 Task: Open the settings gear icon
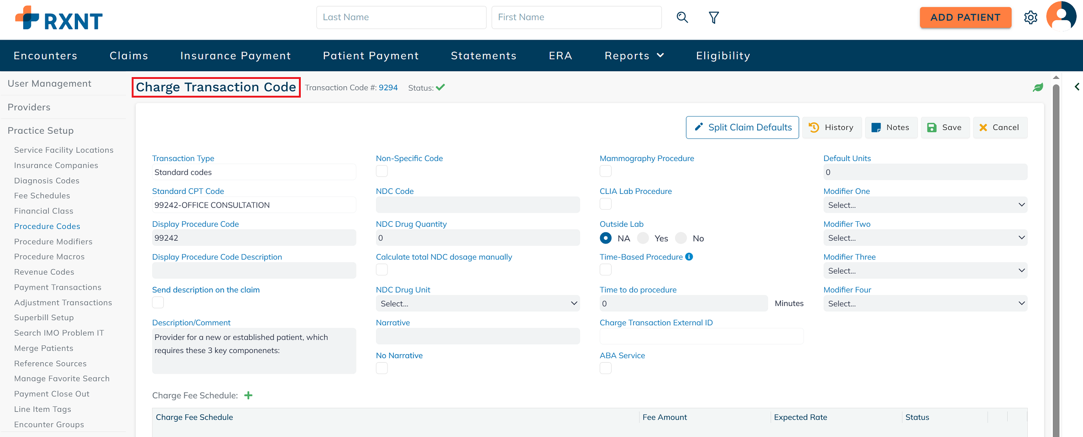pyautogui.click(x=1031, y=17)
